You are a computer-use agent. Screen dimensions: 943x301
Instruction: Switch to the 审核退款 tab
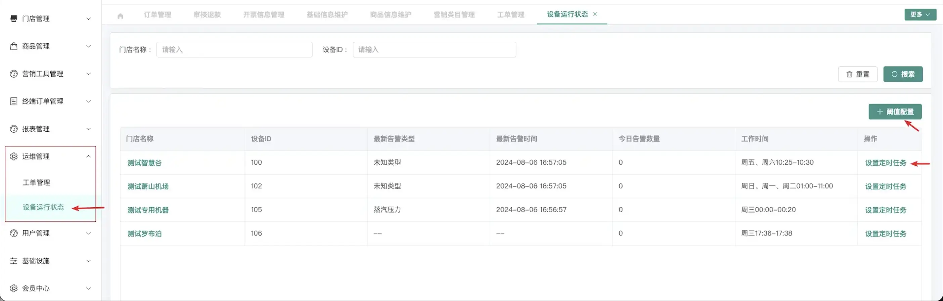207,15
